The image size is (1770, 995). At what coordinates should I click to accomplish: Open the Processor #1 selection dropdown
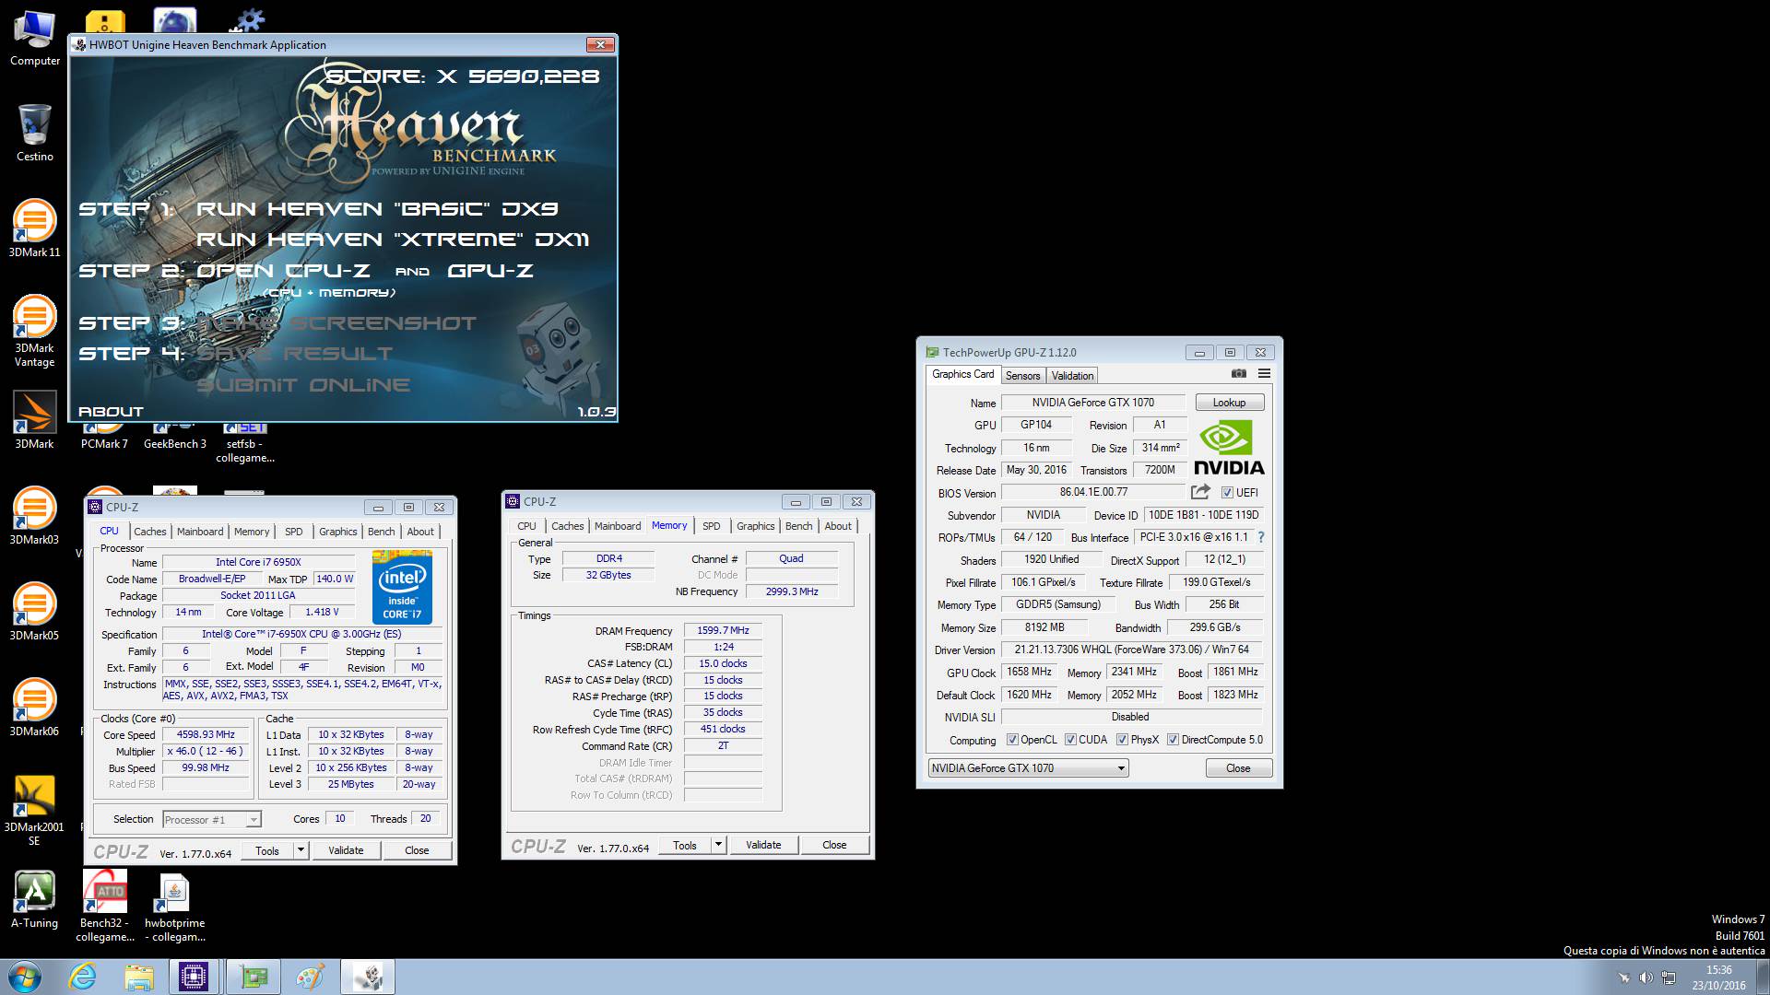pyautogui.click(x=212, y=819)
